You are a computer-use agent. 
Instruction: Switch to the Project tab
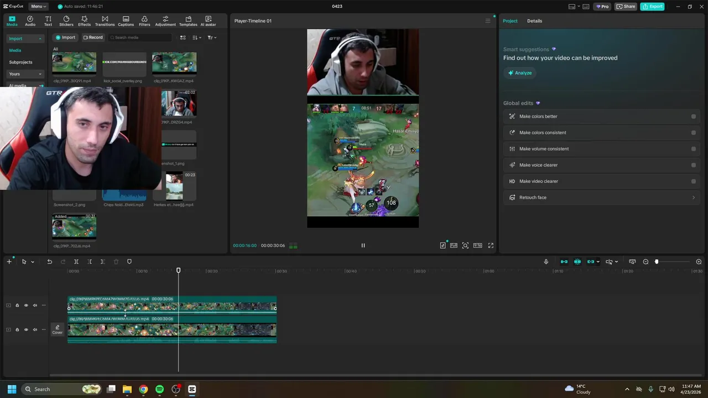point(510,21)
